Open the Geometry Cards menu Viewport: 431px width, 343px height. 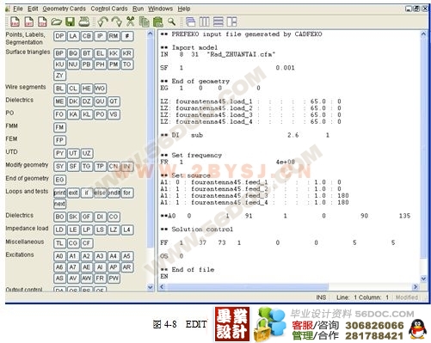point(65,9)
